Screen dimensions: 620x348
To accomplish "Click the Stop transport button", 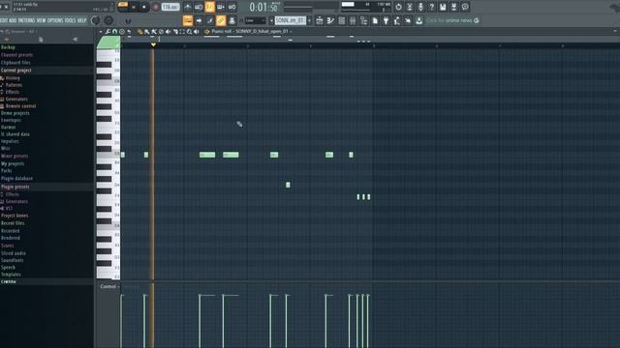I will tap(144, 7).
